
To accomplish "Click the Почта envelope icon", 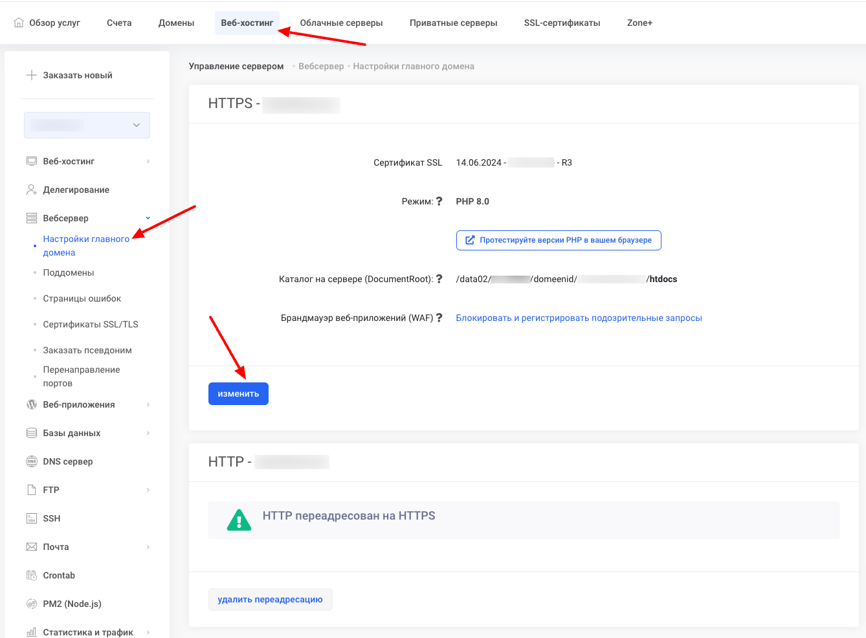I will click(x=31, y=547).
